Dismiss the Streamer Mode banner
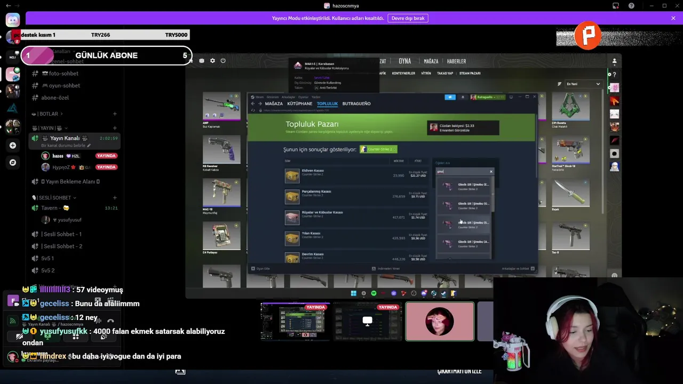Viewport: 683px width, 384px height. [x=673, y=18]
